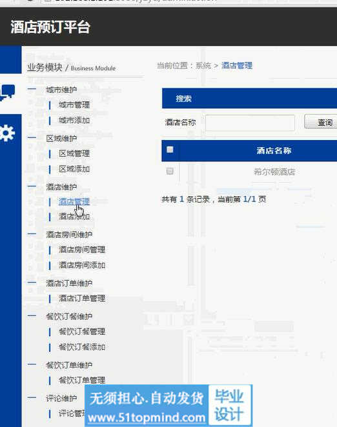This screenshot has height=427, width=337.
Task: Click the 酒店预订平台 header title
Action: [x=50, y=27]
